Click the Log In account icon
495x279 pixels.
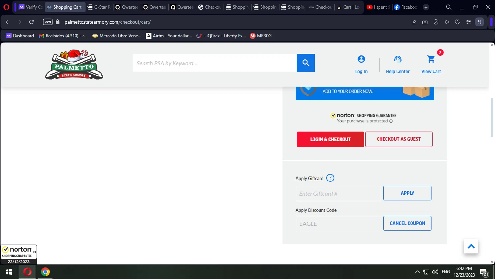[361, 59]
